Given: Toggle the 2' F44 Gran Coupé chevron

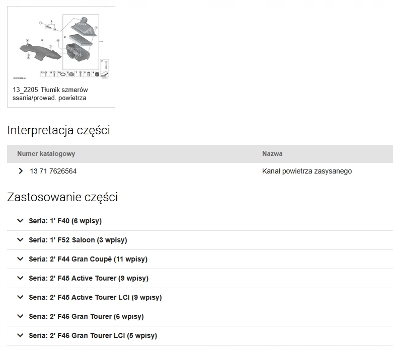Looking at the screenshot, I should tap(20, 259).
